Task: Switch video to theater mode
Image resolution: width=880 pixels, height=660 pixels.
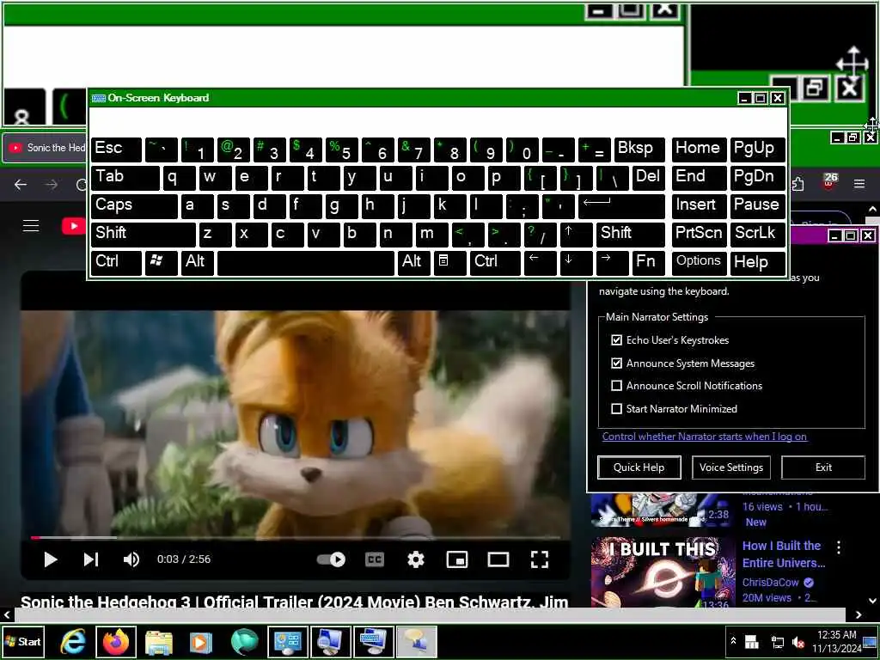Action: click(498, 559)
